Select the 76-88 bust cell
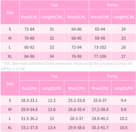Image resolution: width=136 pixels, height=132 pixels. click(29, 38)
